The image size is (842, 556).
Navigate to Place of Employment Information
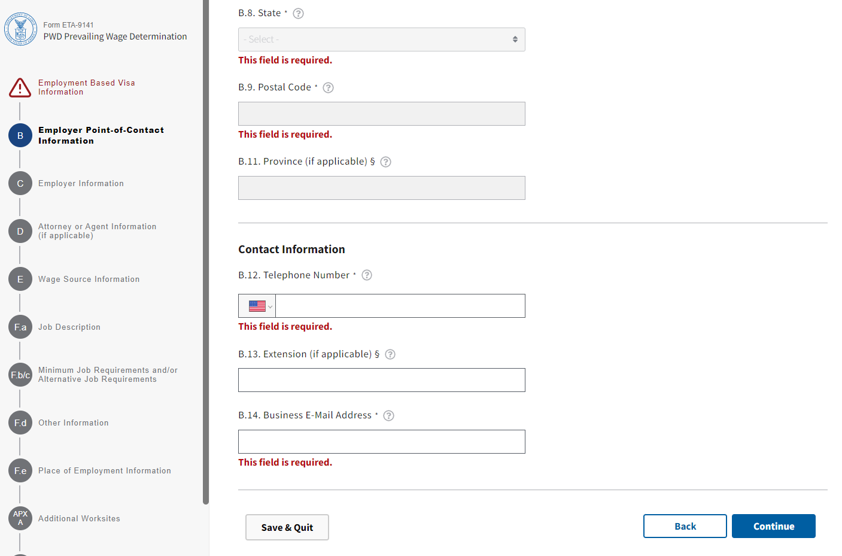(x=104, y=471)
